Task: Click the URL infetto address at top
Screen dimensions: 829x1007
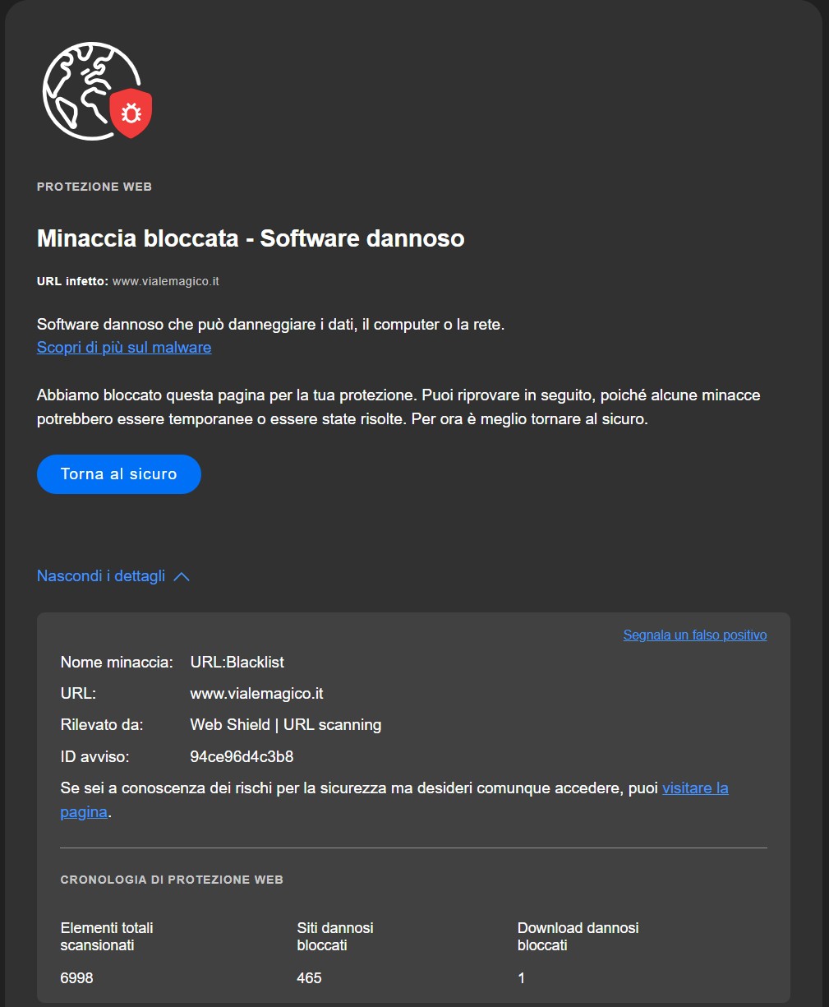Action: coord(165,282)
